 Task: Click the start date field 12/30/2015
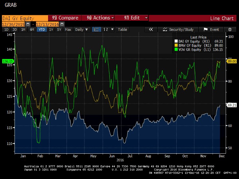(x=13, y=24)
